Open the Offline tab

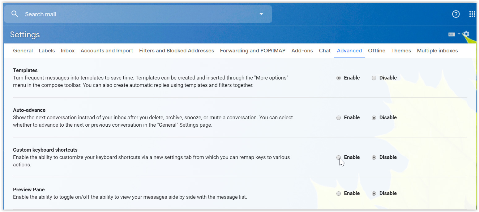[377, 51]
